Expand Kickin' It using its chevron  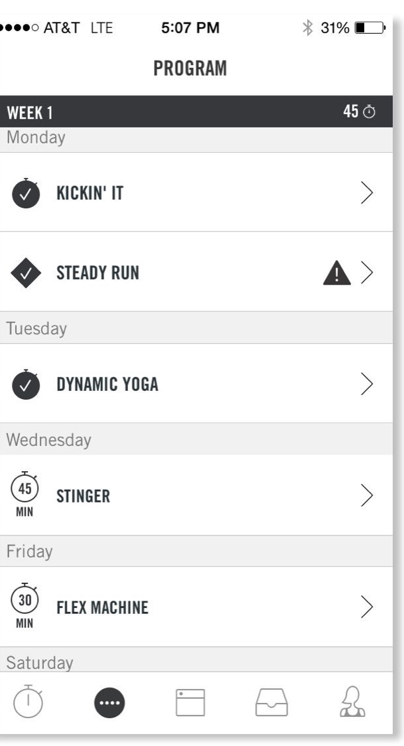366,193
